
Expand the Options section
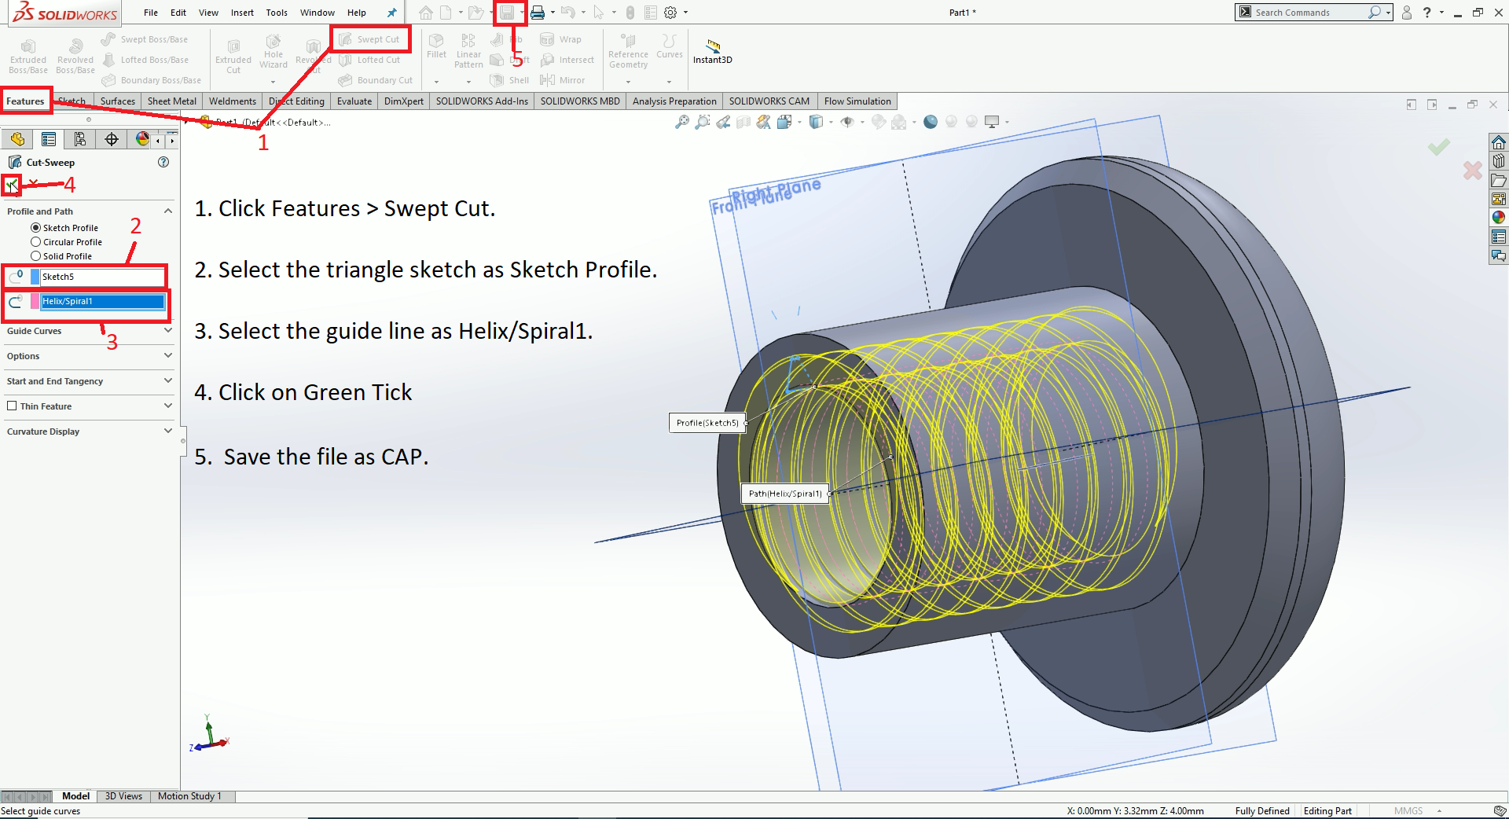tap(168, 356)
